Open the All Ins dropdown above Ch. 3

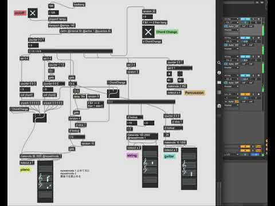231,38
